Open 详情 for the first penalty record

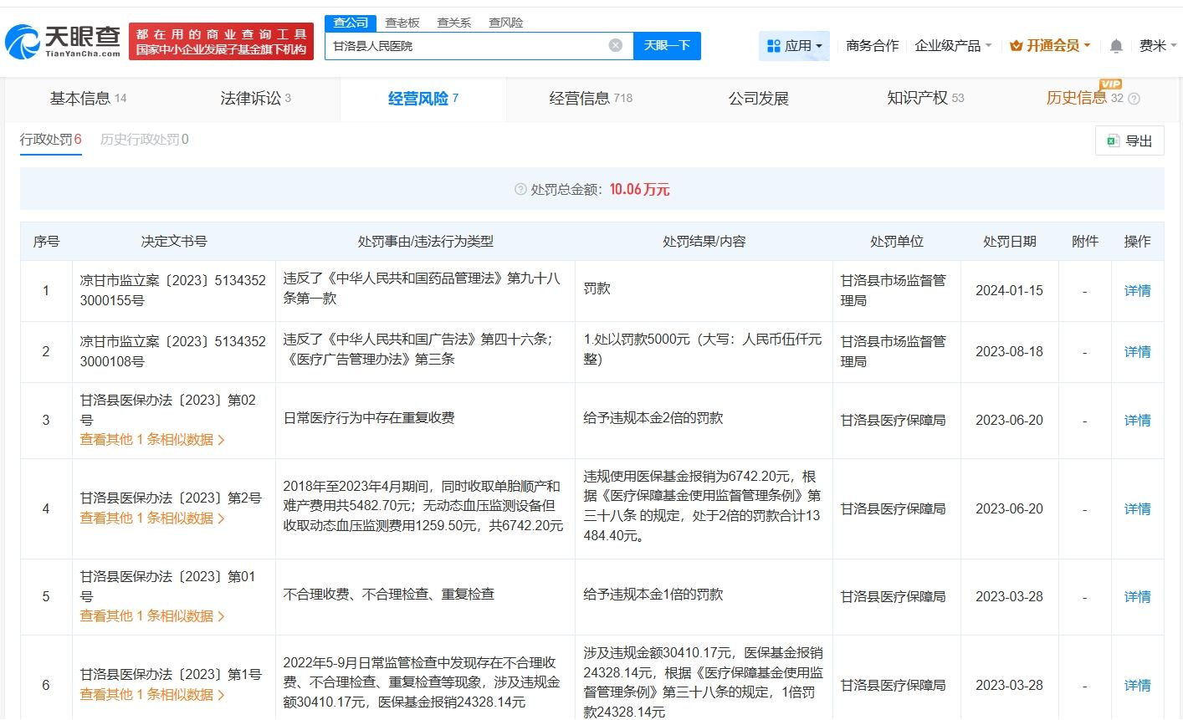point(1137,290)
